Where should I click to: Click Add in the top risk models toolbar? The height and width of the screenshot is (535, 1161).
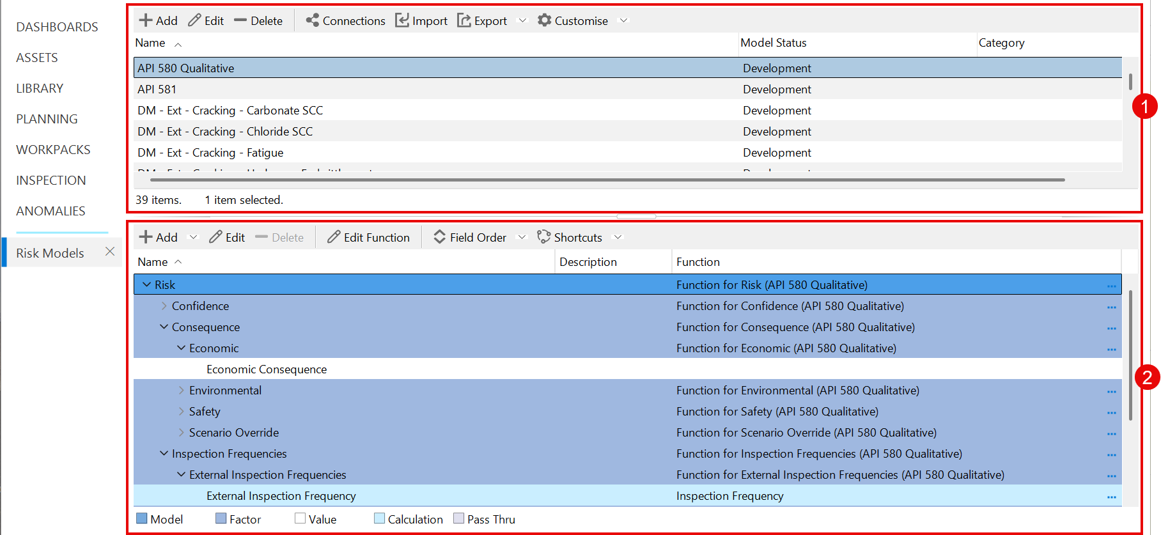pyautogui.click(x=158, y=20)
